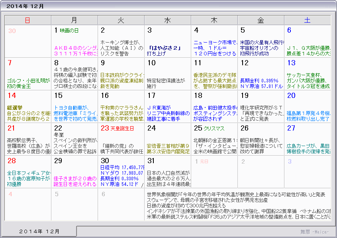This screenshot has height=238, width=337.
Task: Click the 広島カープが、黒田 entry
Action: (308, 148)
